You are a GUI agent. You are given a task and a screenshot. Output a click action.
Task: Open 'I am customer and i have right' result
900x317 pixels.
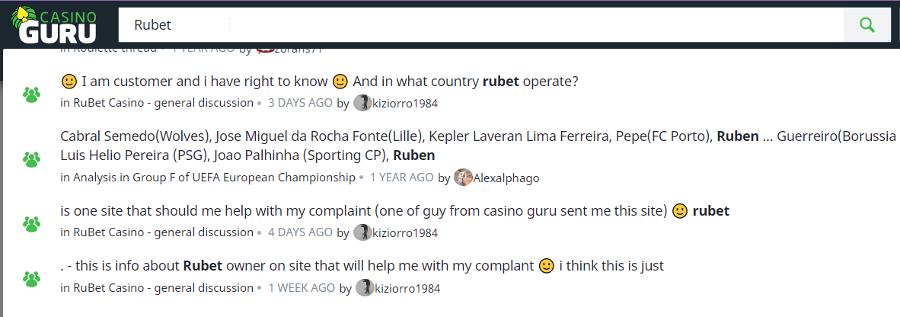point(320,81)
